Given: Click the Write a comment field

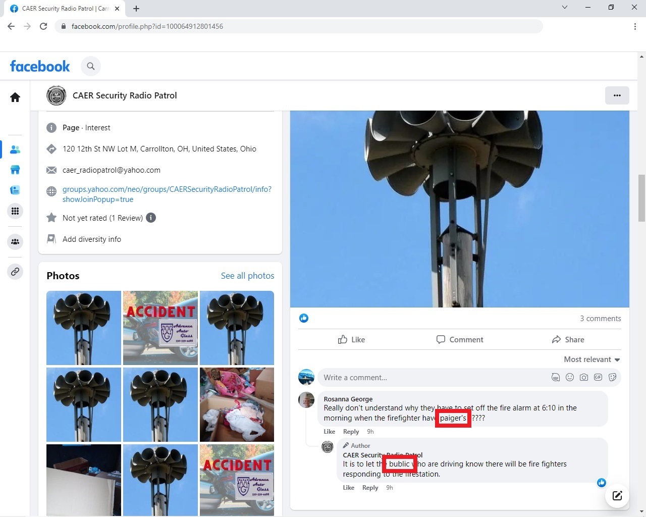Looking at the screenshot, I should coord(434,378).
